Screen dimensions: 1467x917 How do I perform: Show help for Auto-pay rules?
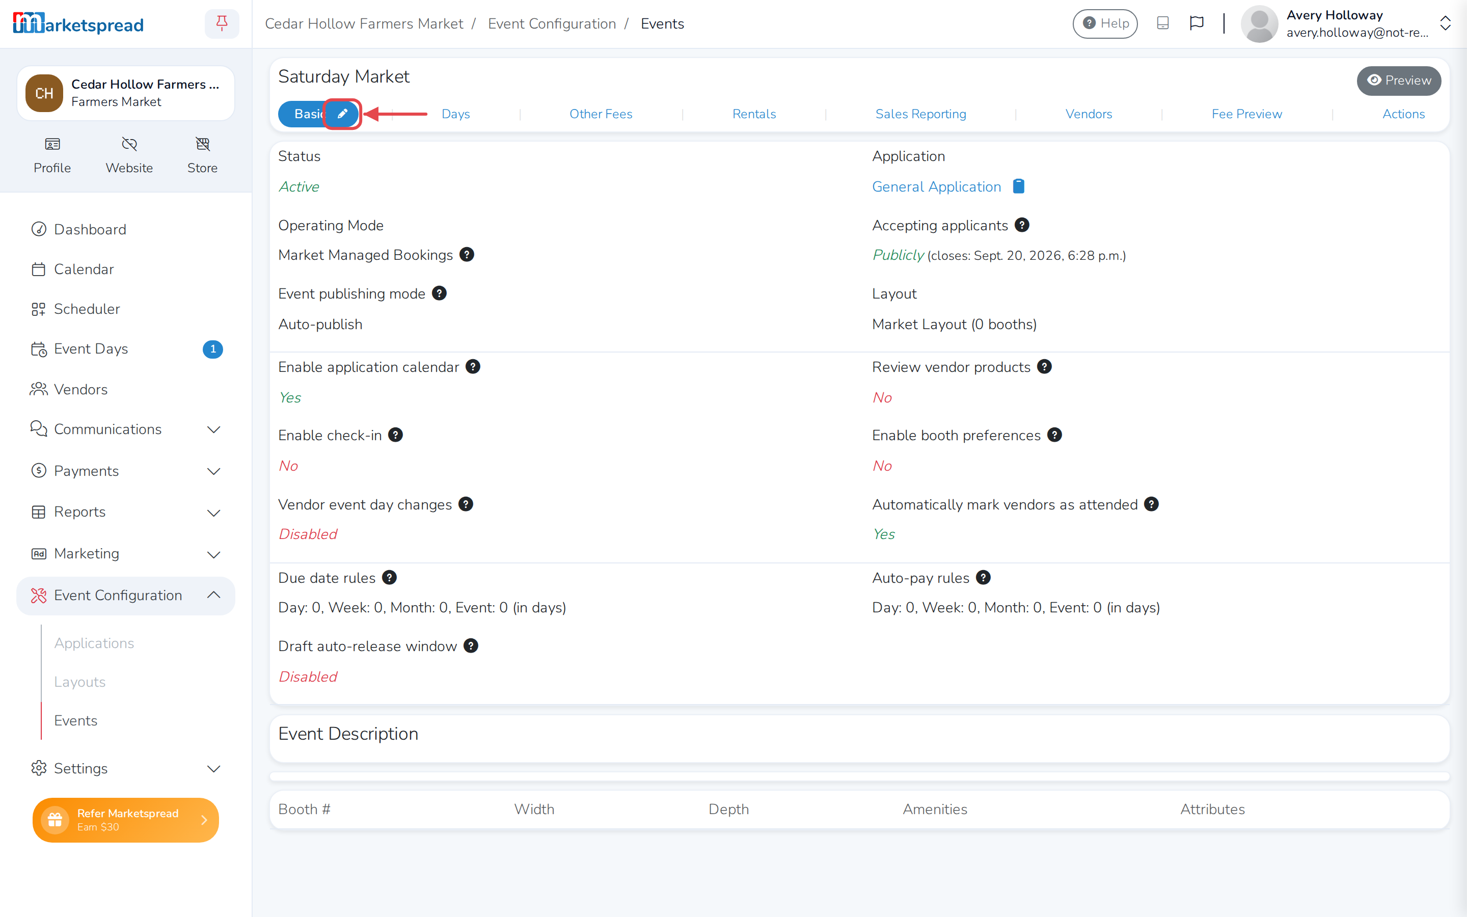click(983, 577)
